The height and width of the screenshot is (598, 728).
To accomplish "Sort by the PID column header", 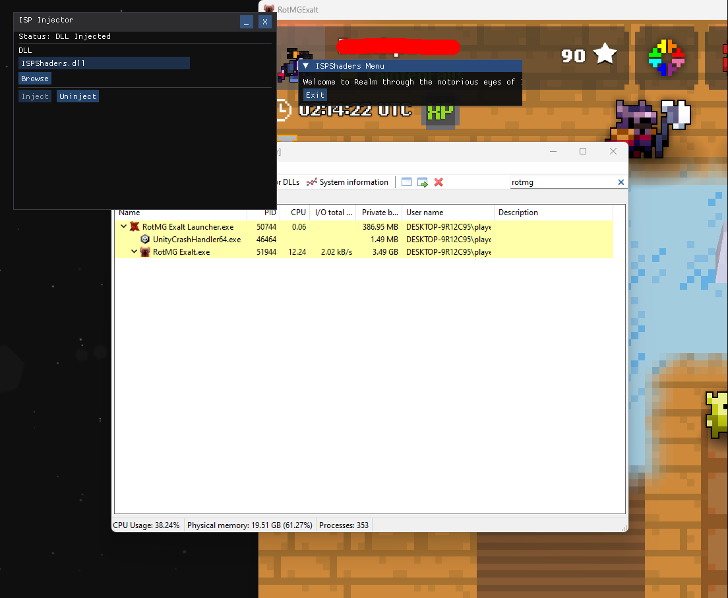I will point(263,213).
